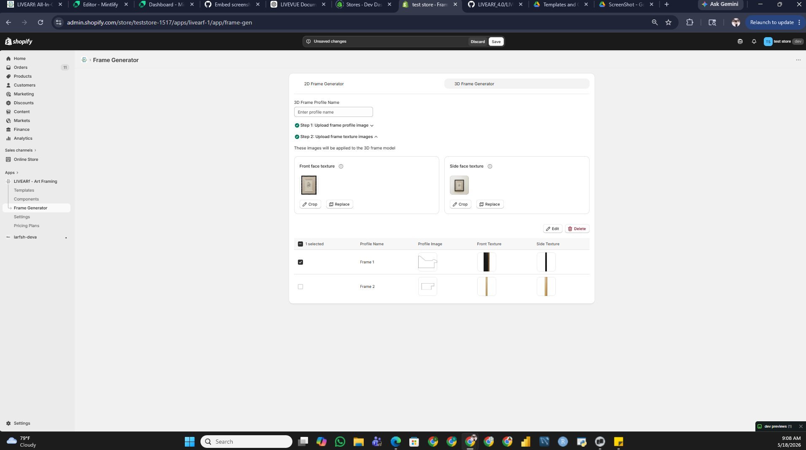Click the app icon beside Frame Generator title

click(84, 60)
